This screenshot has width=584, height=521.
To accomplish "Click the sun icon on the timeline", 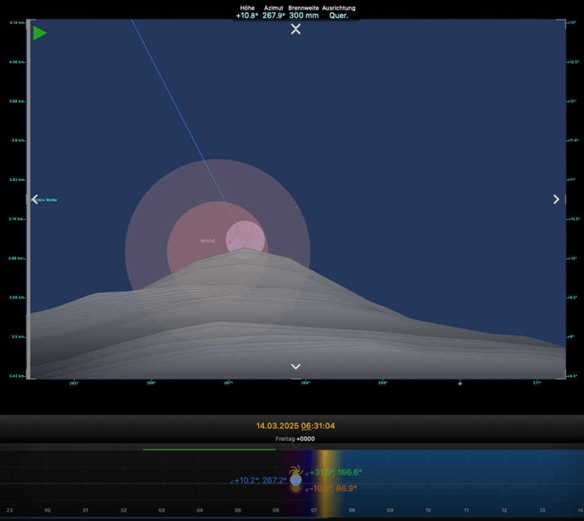I will (295, 489).
